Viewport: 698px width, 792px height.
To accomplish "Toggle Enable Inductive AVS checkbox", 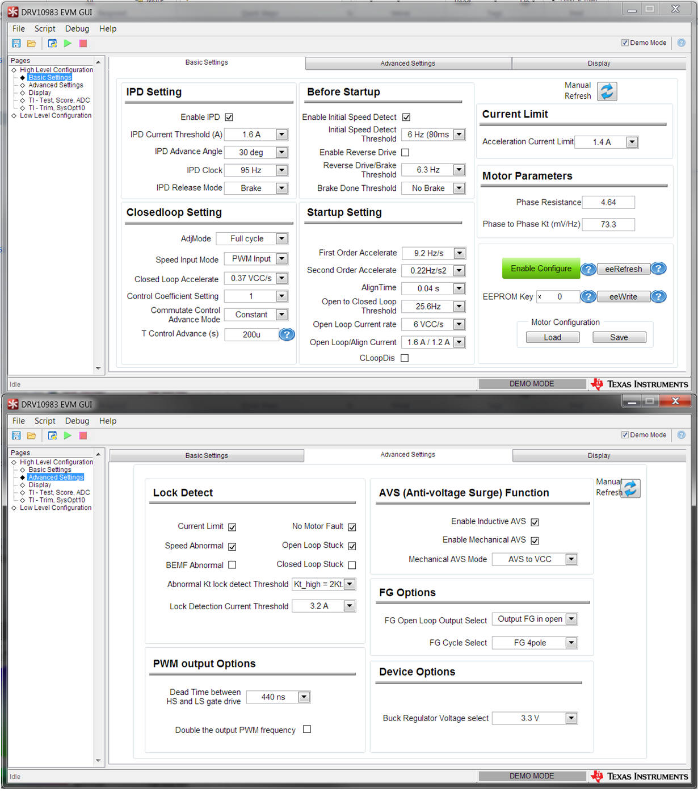I will tap(535, 522).
